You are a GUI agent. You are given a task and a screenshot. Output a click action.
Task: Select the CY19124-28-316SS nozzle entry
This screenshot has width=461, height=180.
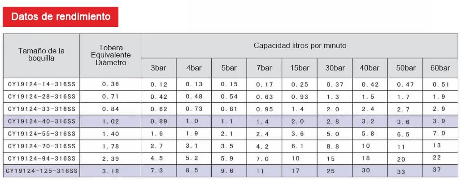tap(41, 97)
